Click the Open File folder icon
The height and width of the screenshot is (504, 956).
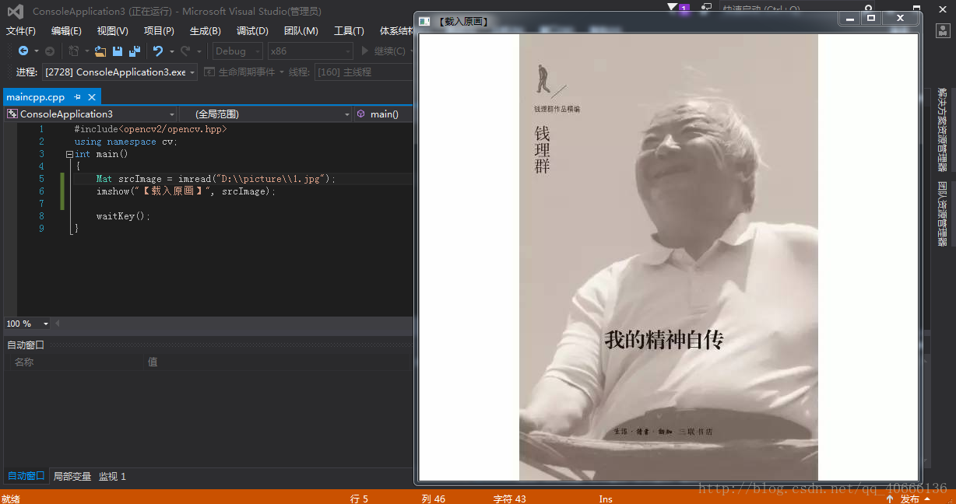(100, 51)
